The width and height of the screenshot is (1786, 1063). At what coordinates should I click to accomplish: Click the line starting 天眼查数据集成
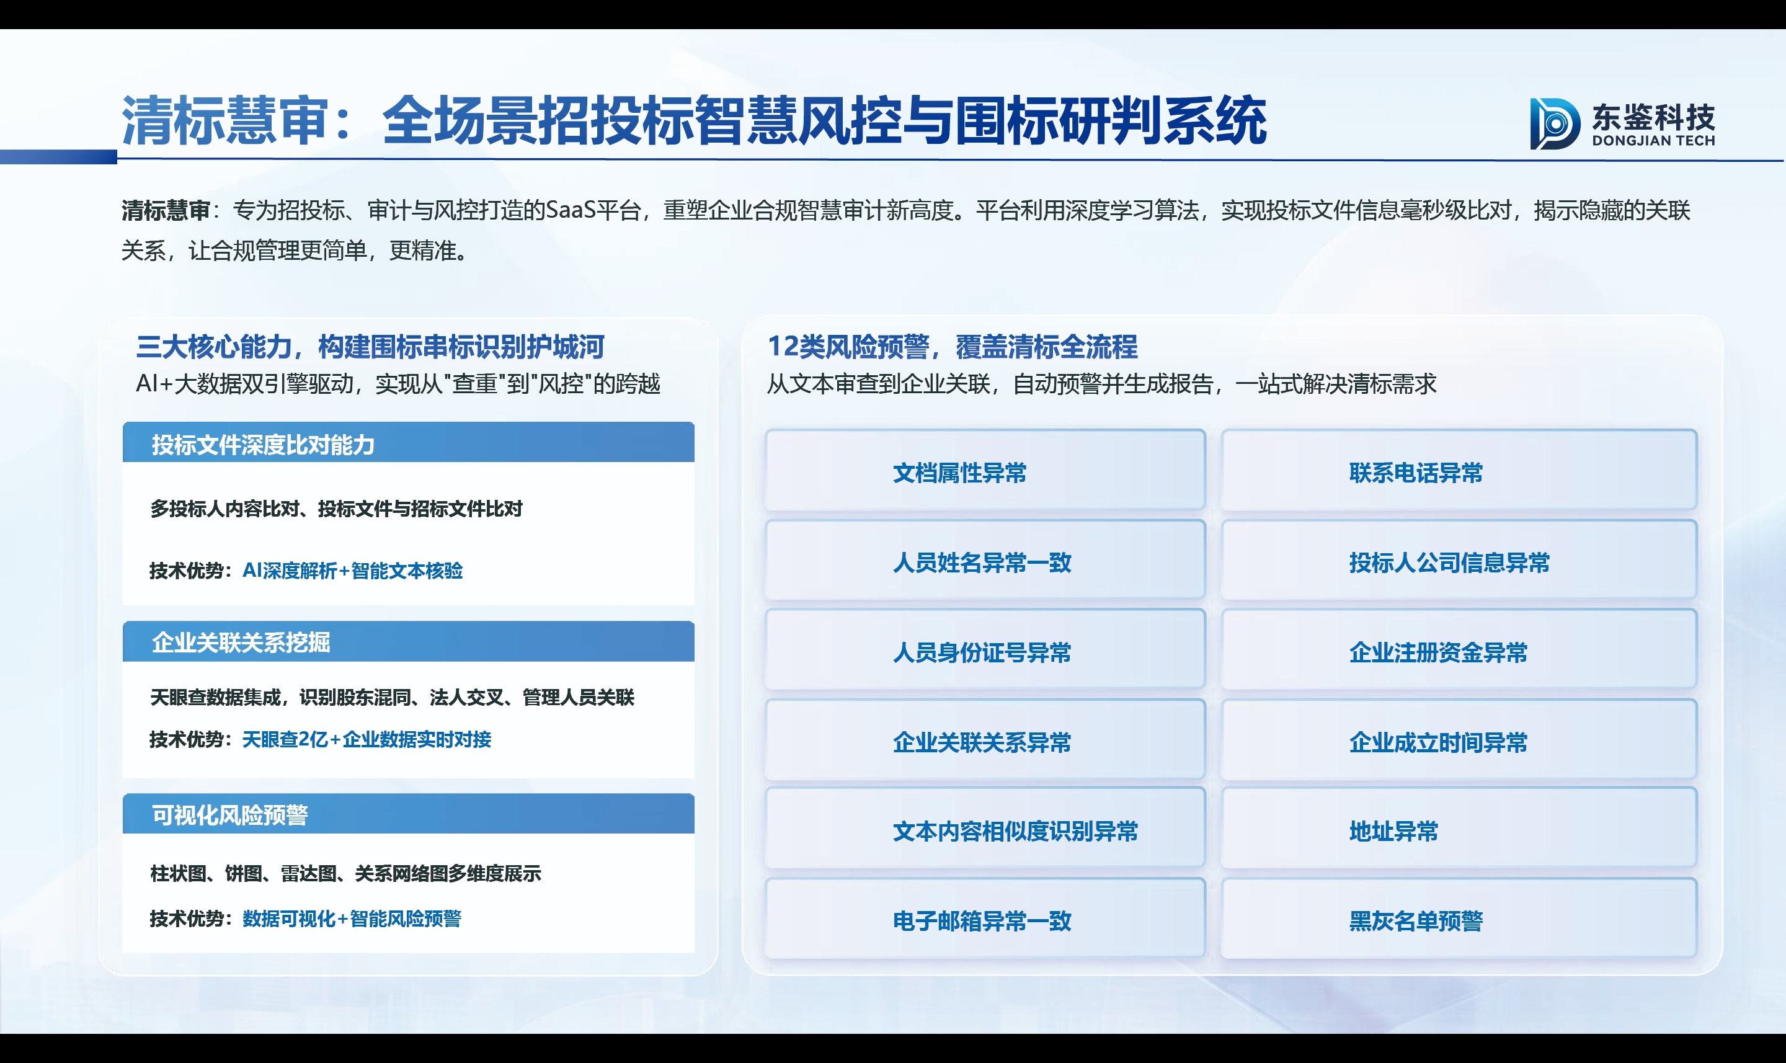pos(392,698)
